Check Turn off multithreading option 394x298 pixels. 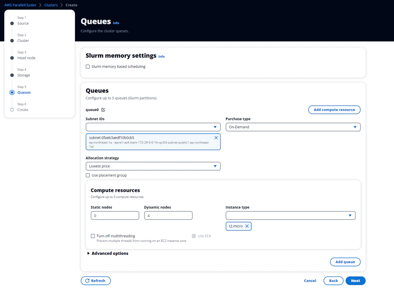(93, 236)
